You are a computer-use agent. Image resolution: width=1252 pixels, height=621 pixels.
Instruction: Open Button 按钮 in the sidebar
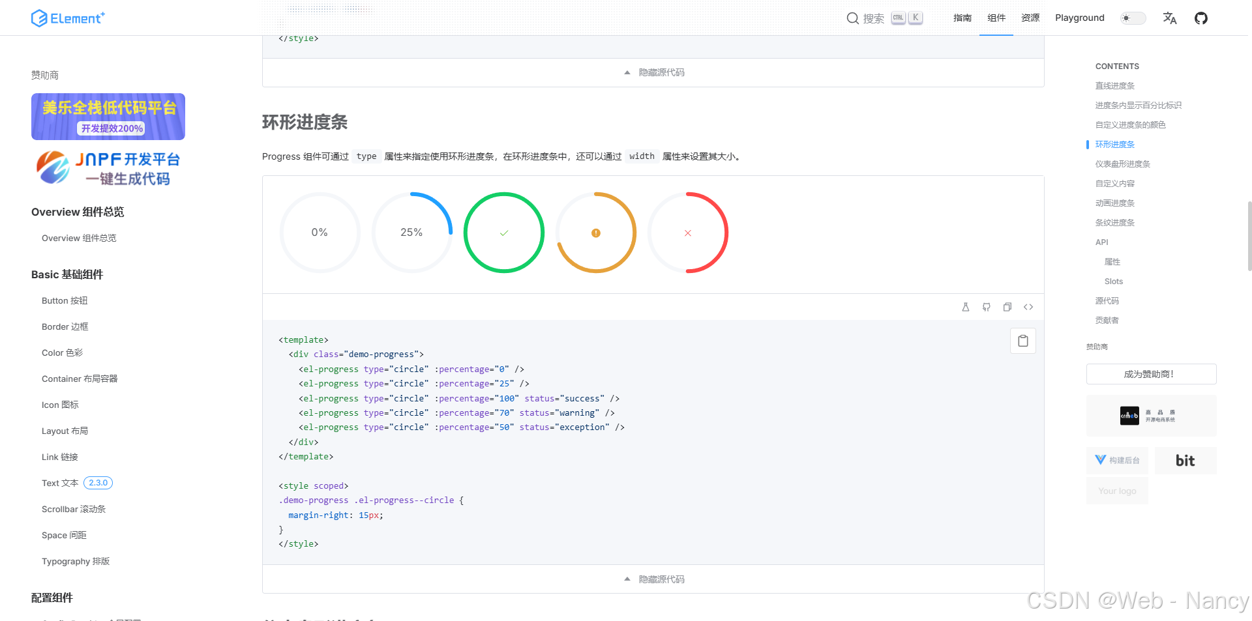point(65,300)
